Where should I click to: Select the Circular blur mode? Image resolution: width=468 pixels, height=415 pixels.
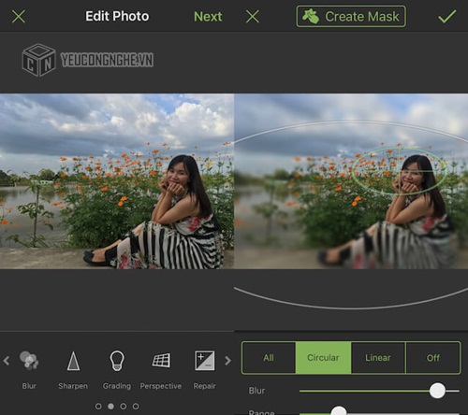pyautogui.click(x=323, y=358)
